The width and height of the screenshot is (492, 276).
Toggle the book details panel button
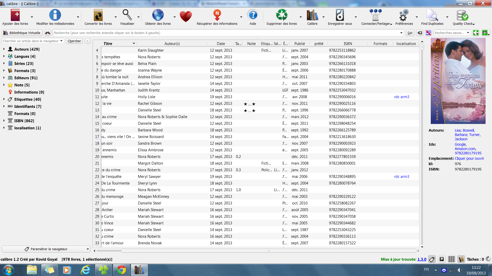(461, 259)
